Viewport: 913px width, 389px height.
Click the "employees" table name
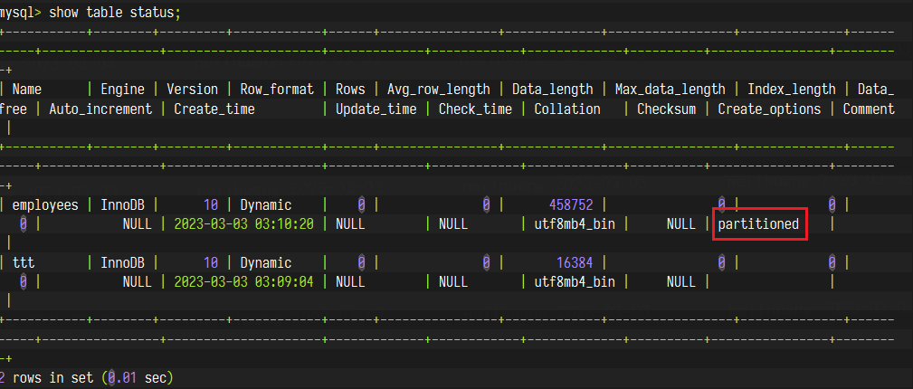point(45,205)
